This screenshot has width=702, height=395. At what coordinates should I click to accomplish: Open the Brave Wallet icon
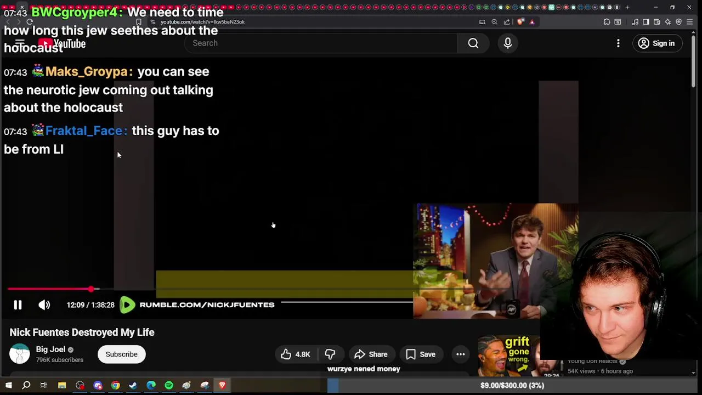(x=656, y=22)
